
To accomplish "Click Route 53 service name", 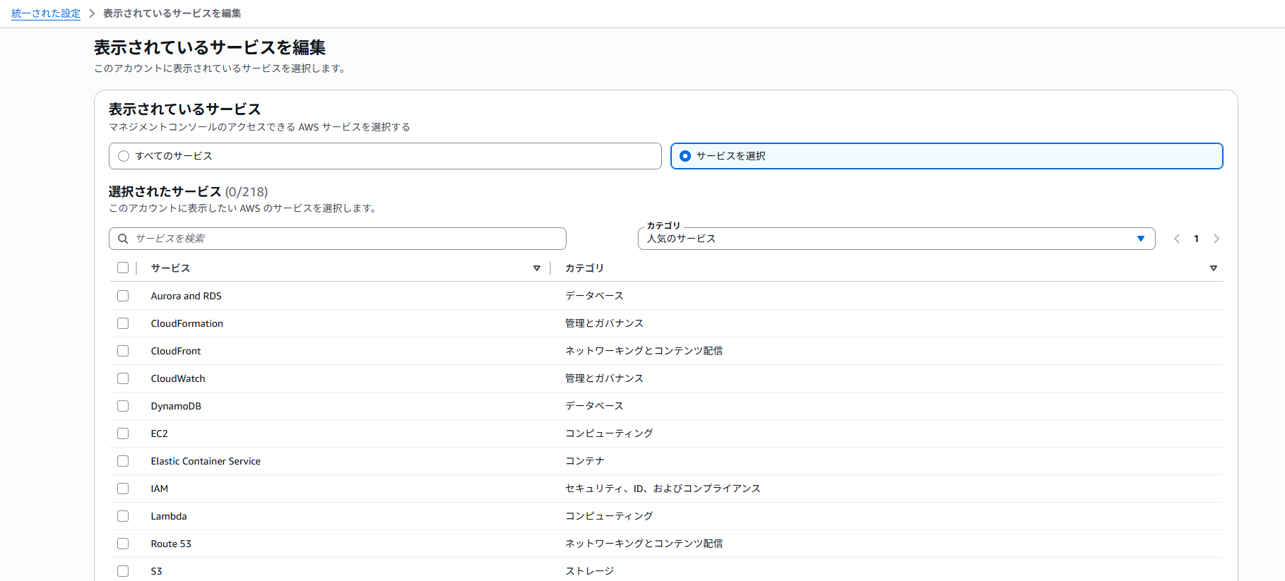I will [x=171, y=544].
